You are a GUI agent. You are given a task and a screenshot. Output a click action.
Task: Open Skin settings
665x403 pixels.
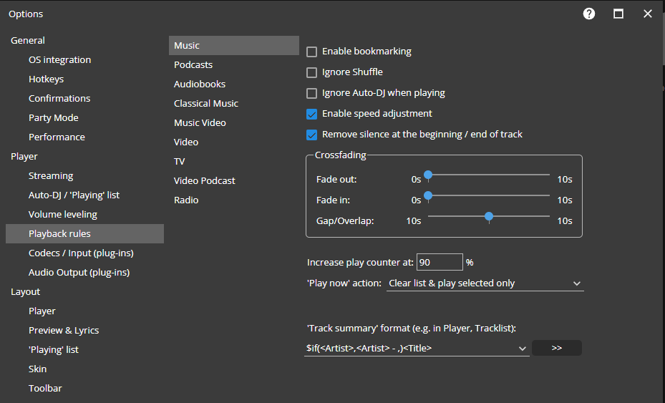coord(38,369)
